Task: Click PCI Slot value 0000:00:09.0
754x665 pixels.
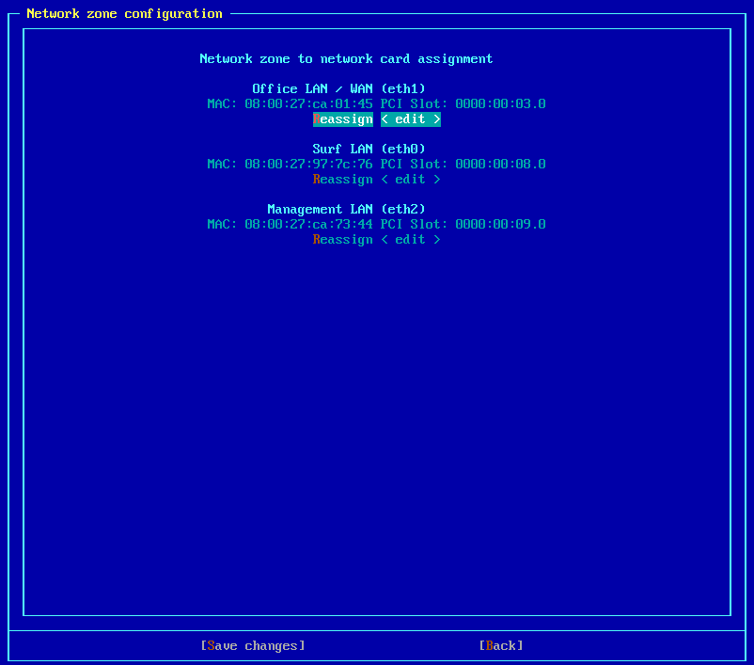Action: pyautogui.click(x=500, y=224)
